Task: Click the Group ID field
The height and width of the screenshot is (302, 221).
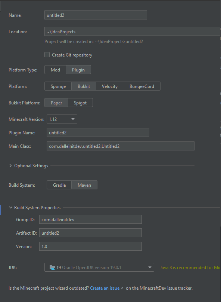Action: 90,219
